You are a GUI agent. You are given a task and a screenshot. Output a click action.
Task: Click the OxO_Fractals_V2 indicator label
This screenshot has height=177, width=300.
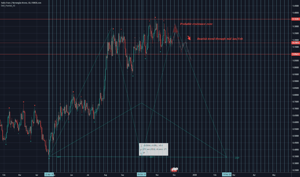8,5
